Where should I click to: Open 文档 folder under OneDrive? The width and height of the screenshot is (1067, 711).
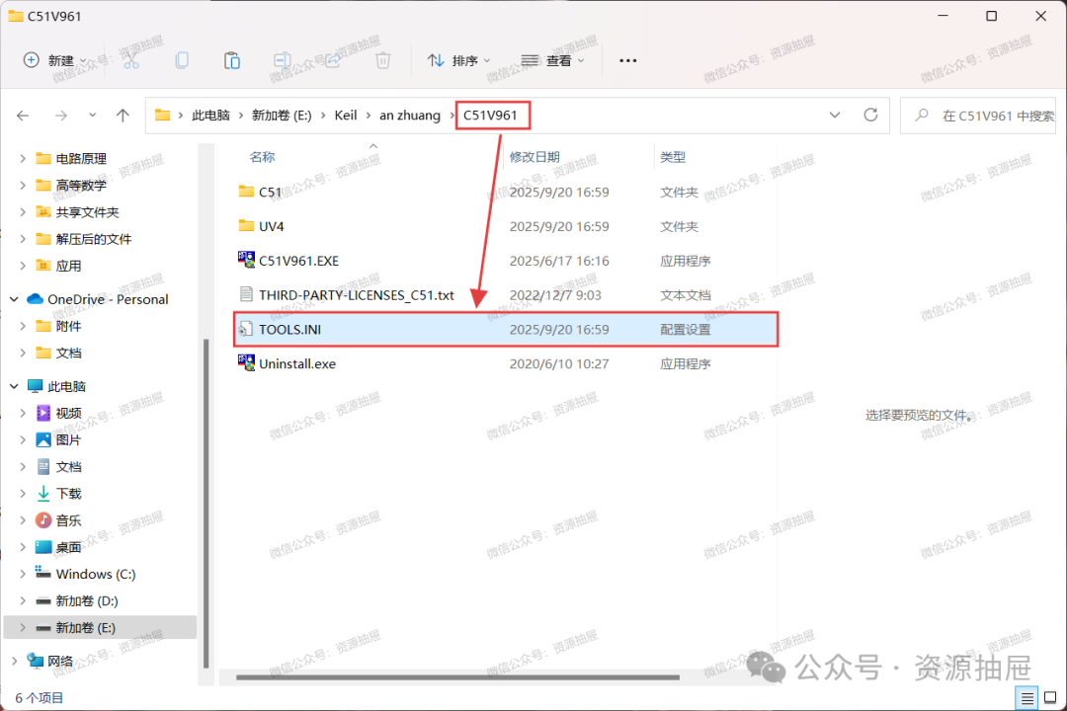tap(68, 354)
